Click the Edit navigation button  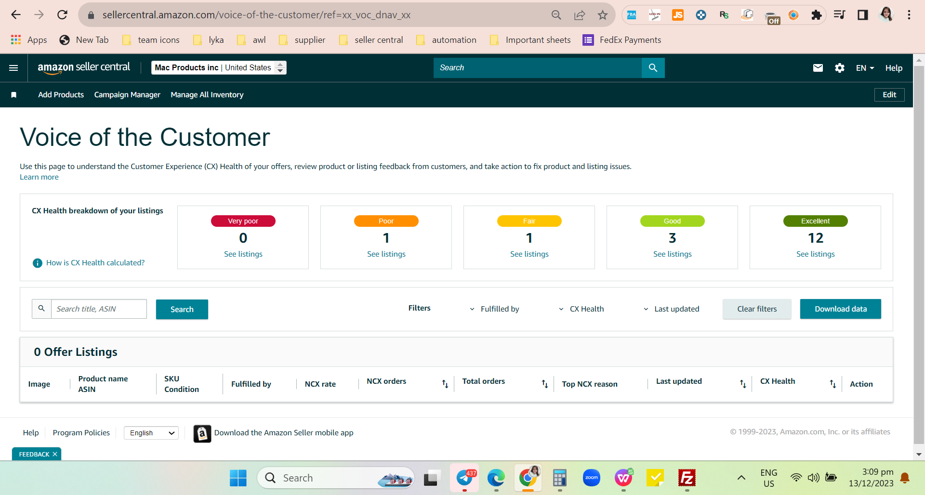click(x=889, y=95)
